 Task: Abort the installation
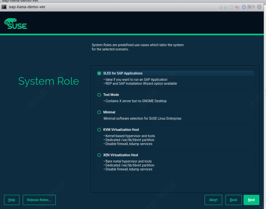click(x=213, y=200)
